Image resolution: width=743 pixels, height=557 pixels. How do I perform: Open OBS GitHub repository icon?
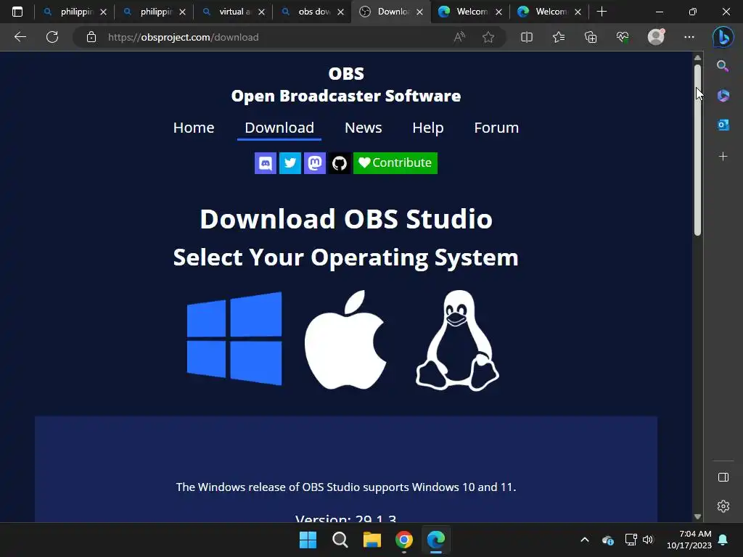tap(340, 163)
